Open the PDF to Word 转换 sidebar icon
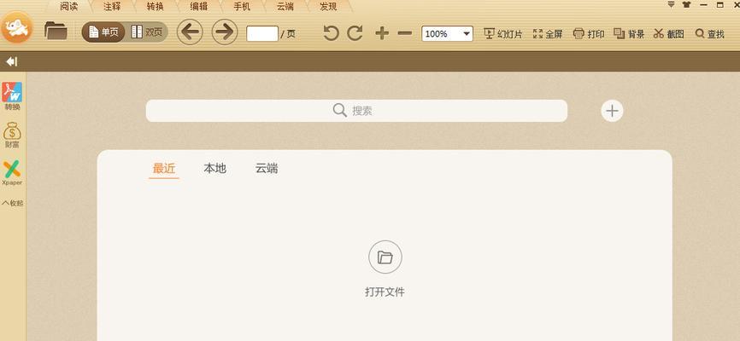Viewport: 740px width, 341px height. (12, 96)
